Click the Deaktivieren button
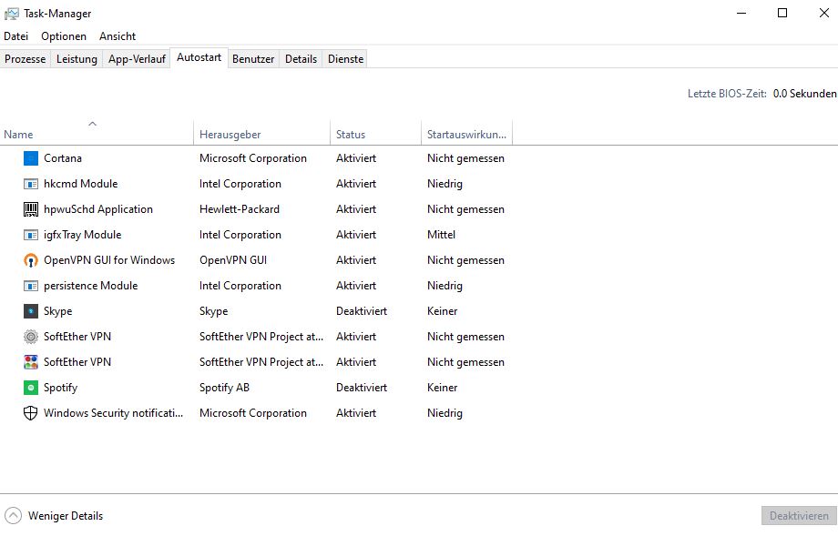 (799, 516)
